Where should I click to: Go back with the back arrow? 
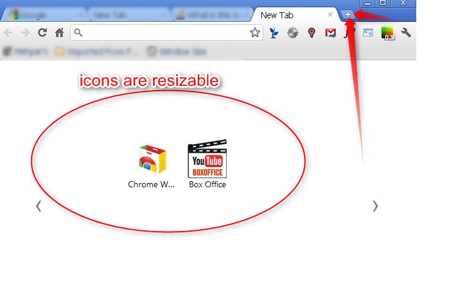[x=9, y=33]
